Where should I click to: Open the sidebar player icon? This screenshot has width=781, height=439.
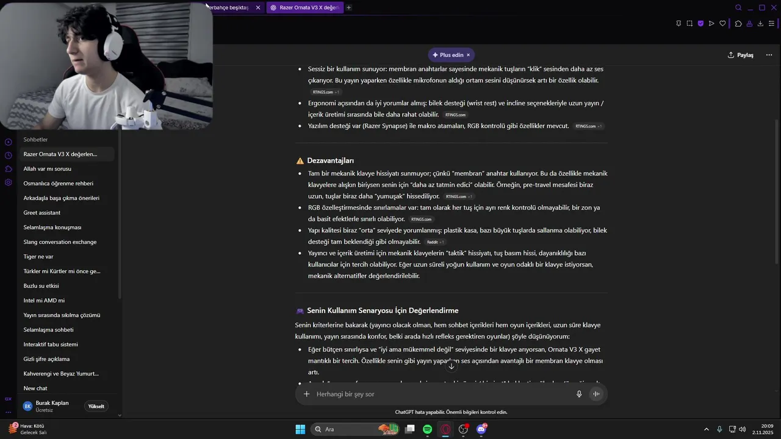pyautogui.click(x=9, y=142)
